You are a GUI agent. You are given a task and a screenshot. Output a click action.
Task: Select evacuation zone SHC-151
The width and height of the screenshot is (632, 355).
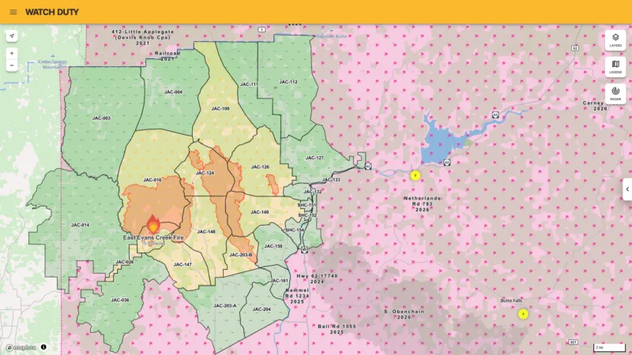point(307,205)
